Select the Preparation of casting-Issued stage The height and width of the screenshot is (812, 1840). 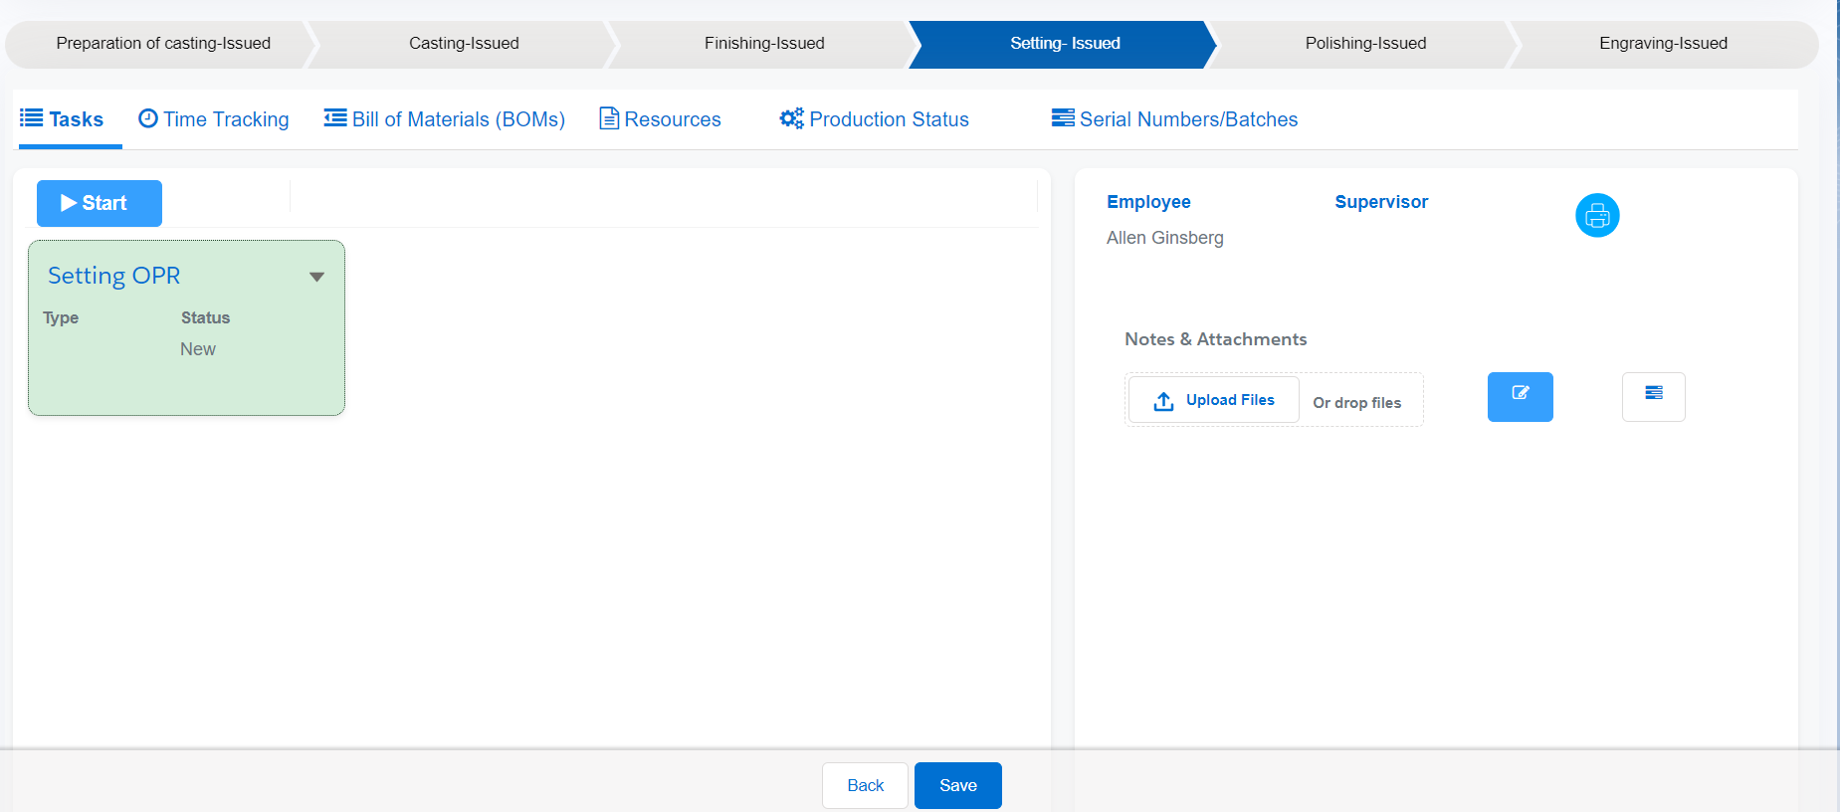(x=163, y=44)
